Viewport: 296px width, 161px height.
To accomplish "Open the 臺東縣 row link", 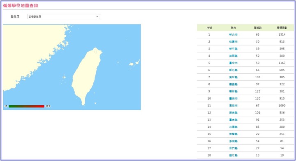I will click(234, 120).
